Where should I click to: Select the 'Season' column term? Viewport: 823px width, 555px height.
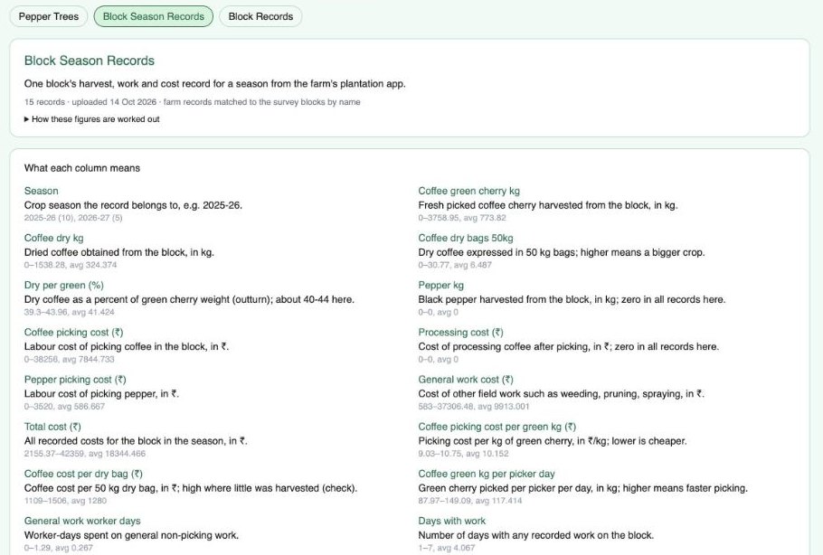click(x=41, y=191)
